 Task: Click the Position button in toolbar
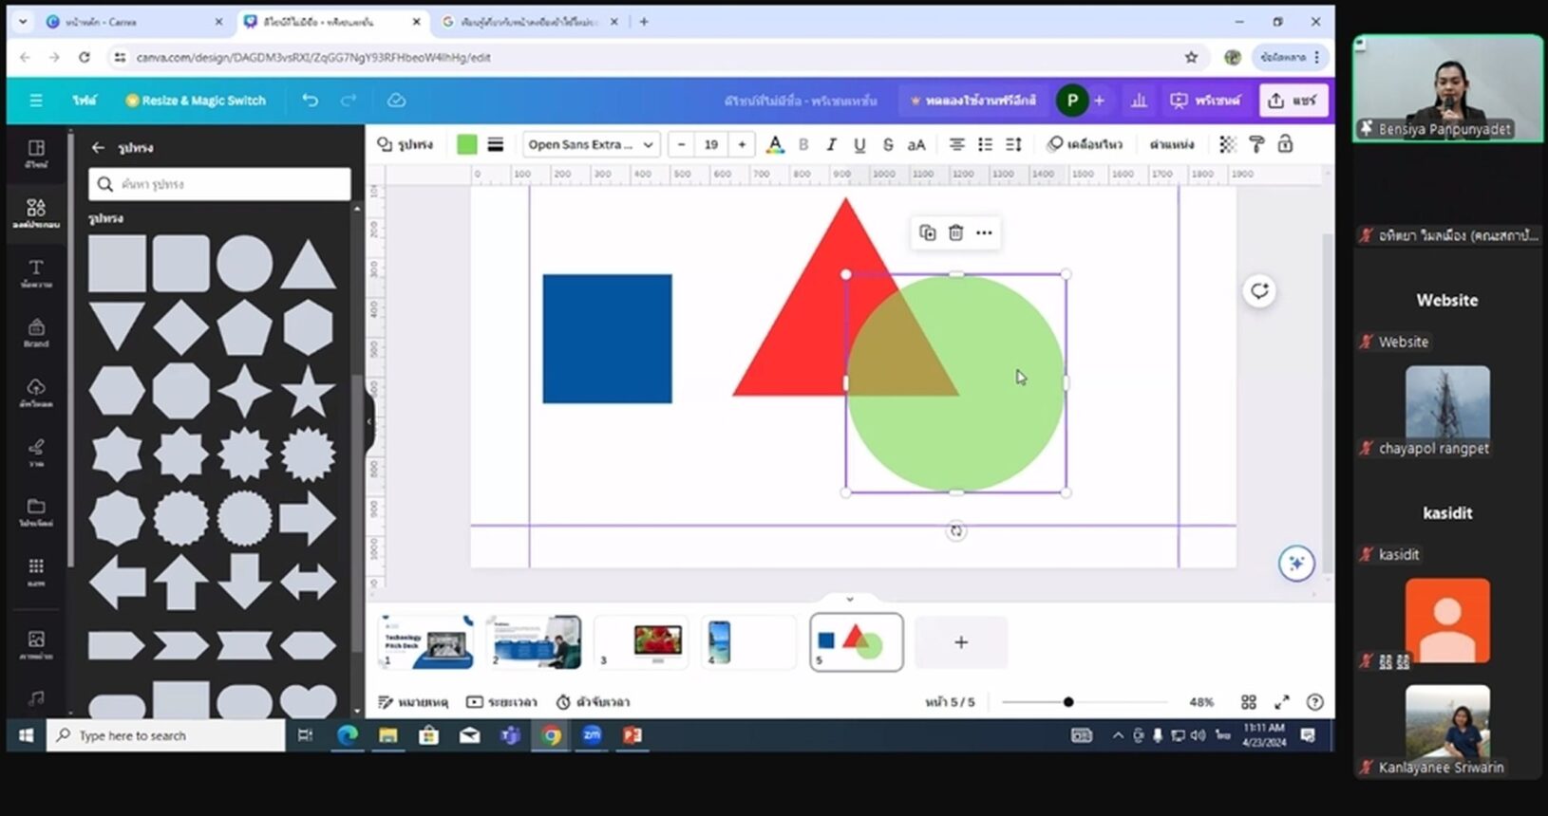pos(1172,144)
